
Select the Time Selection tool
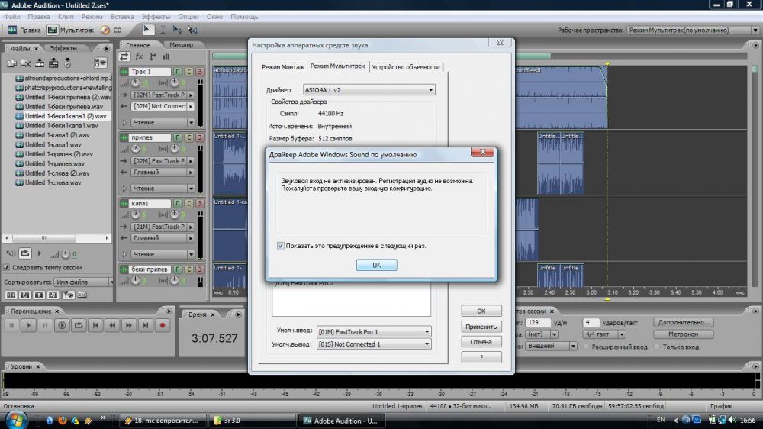pyautogui.click(x=163, y=30)
